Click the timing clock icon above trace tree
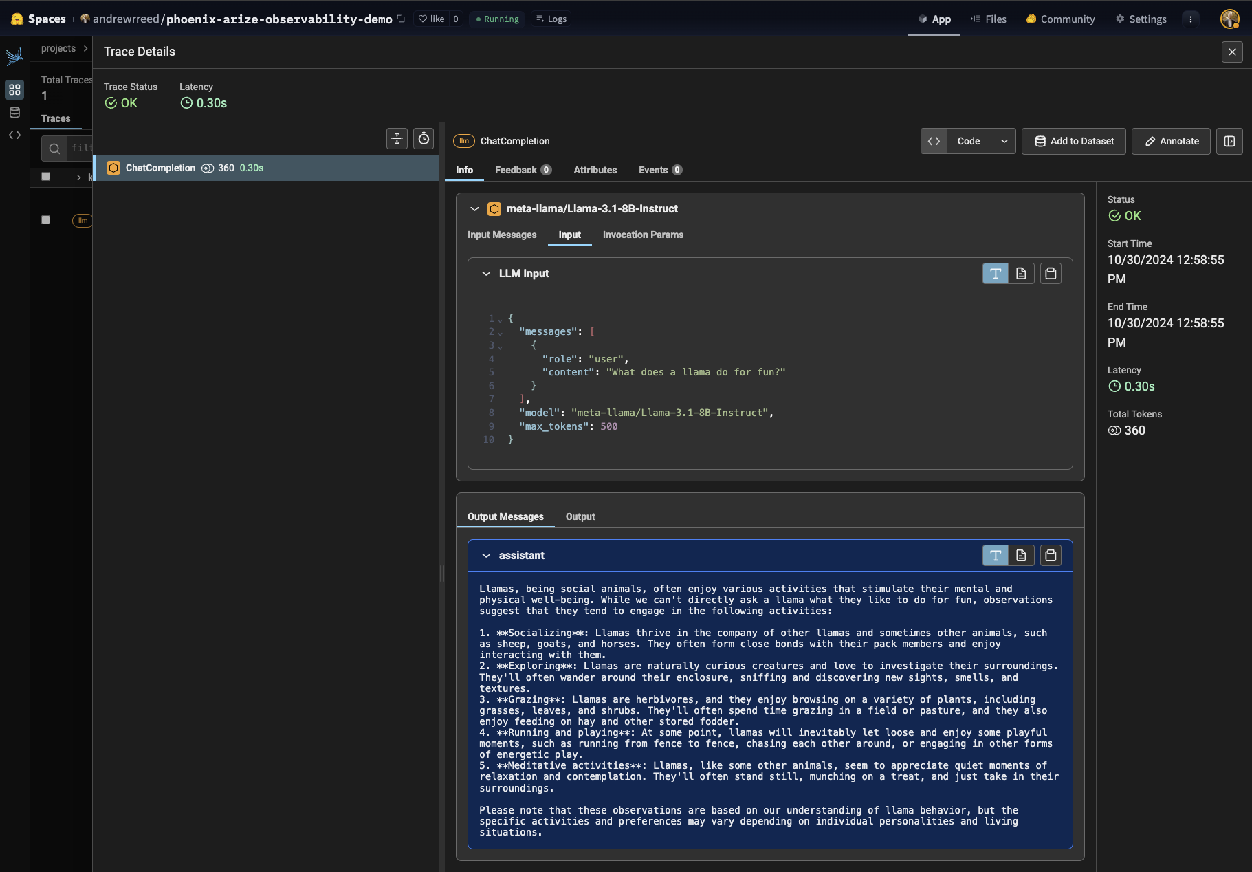This screenshot has height=872, width=1252. point(424,139)
